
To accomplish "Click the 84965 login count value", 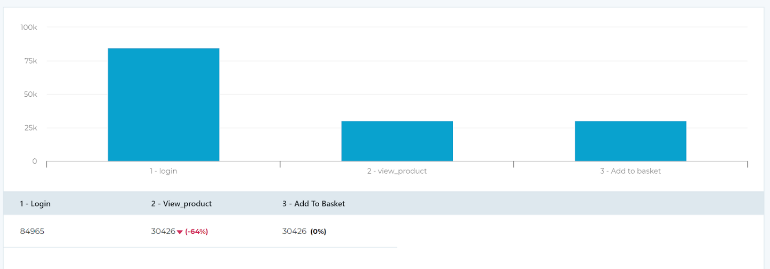I will tap(32, 232).
